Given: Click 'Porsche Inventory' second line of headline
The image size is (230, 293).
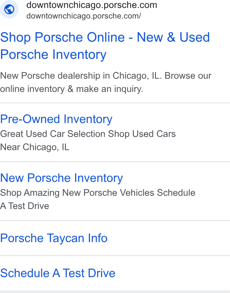Looking at the screenshot, I should [x=53, y=55].
